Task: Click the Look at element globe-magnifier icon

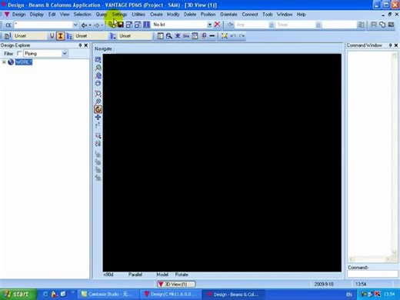Action: [98, 75]
